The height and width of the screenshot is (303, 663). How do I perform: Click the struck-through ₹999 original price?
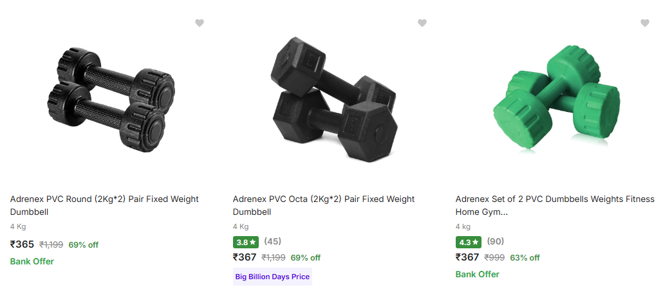(x=494, y=257)
